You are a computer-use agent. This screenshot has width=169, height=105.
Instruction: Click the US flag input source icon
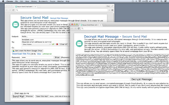click(x=154, y=1)
